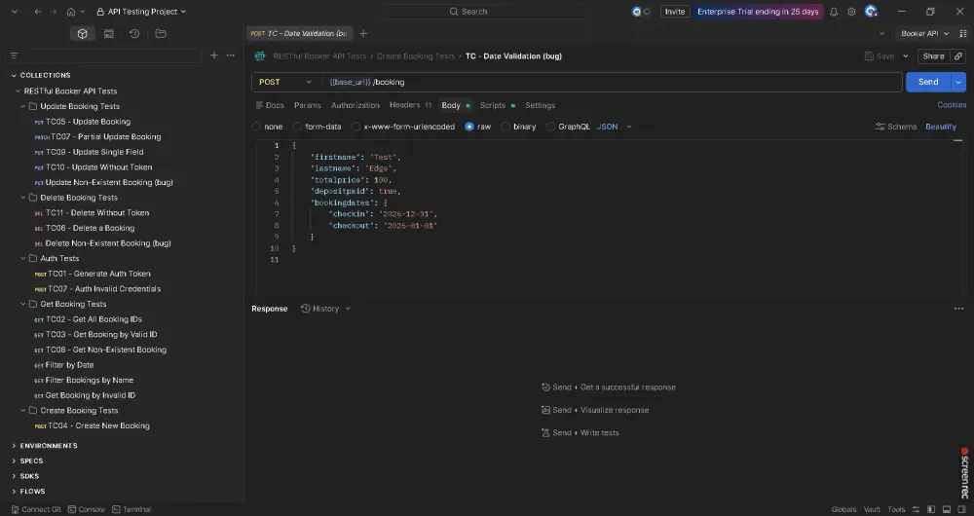The height and width of the screenshot is (516, 974).
Task: Go back with the left arrow
Action: pyautogui.click(x=38, y=12)
